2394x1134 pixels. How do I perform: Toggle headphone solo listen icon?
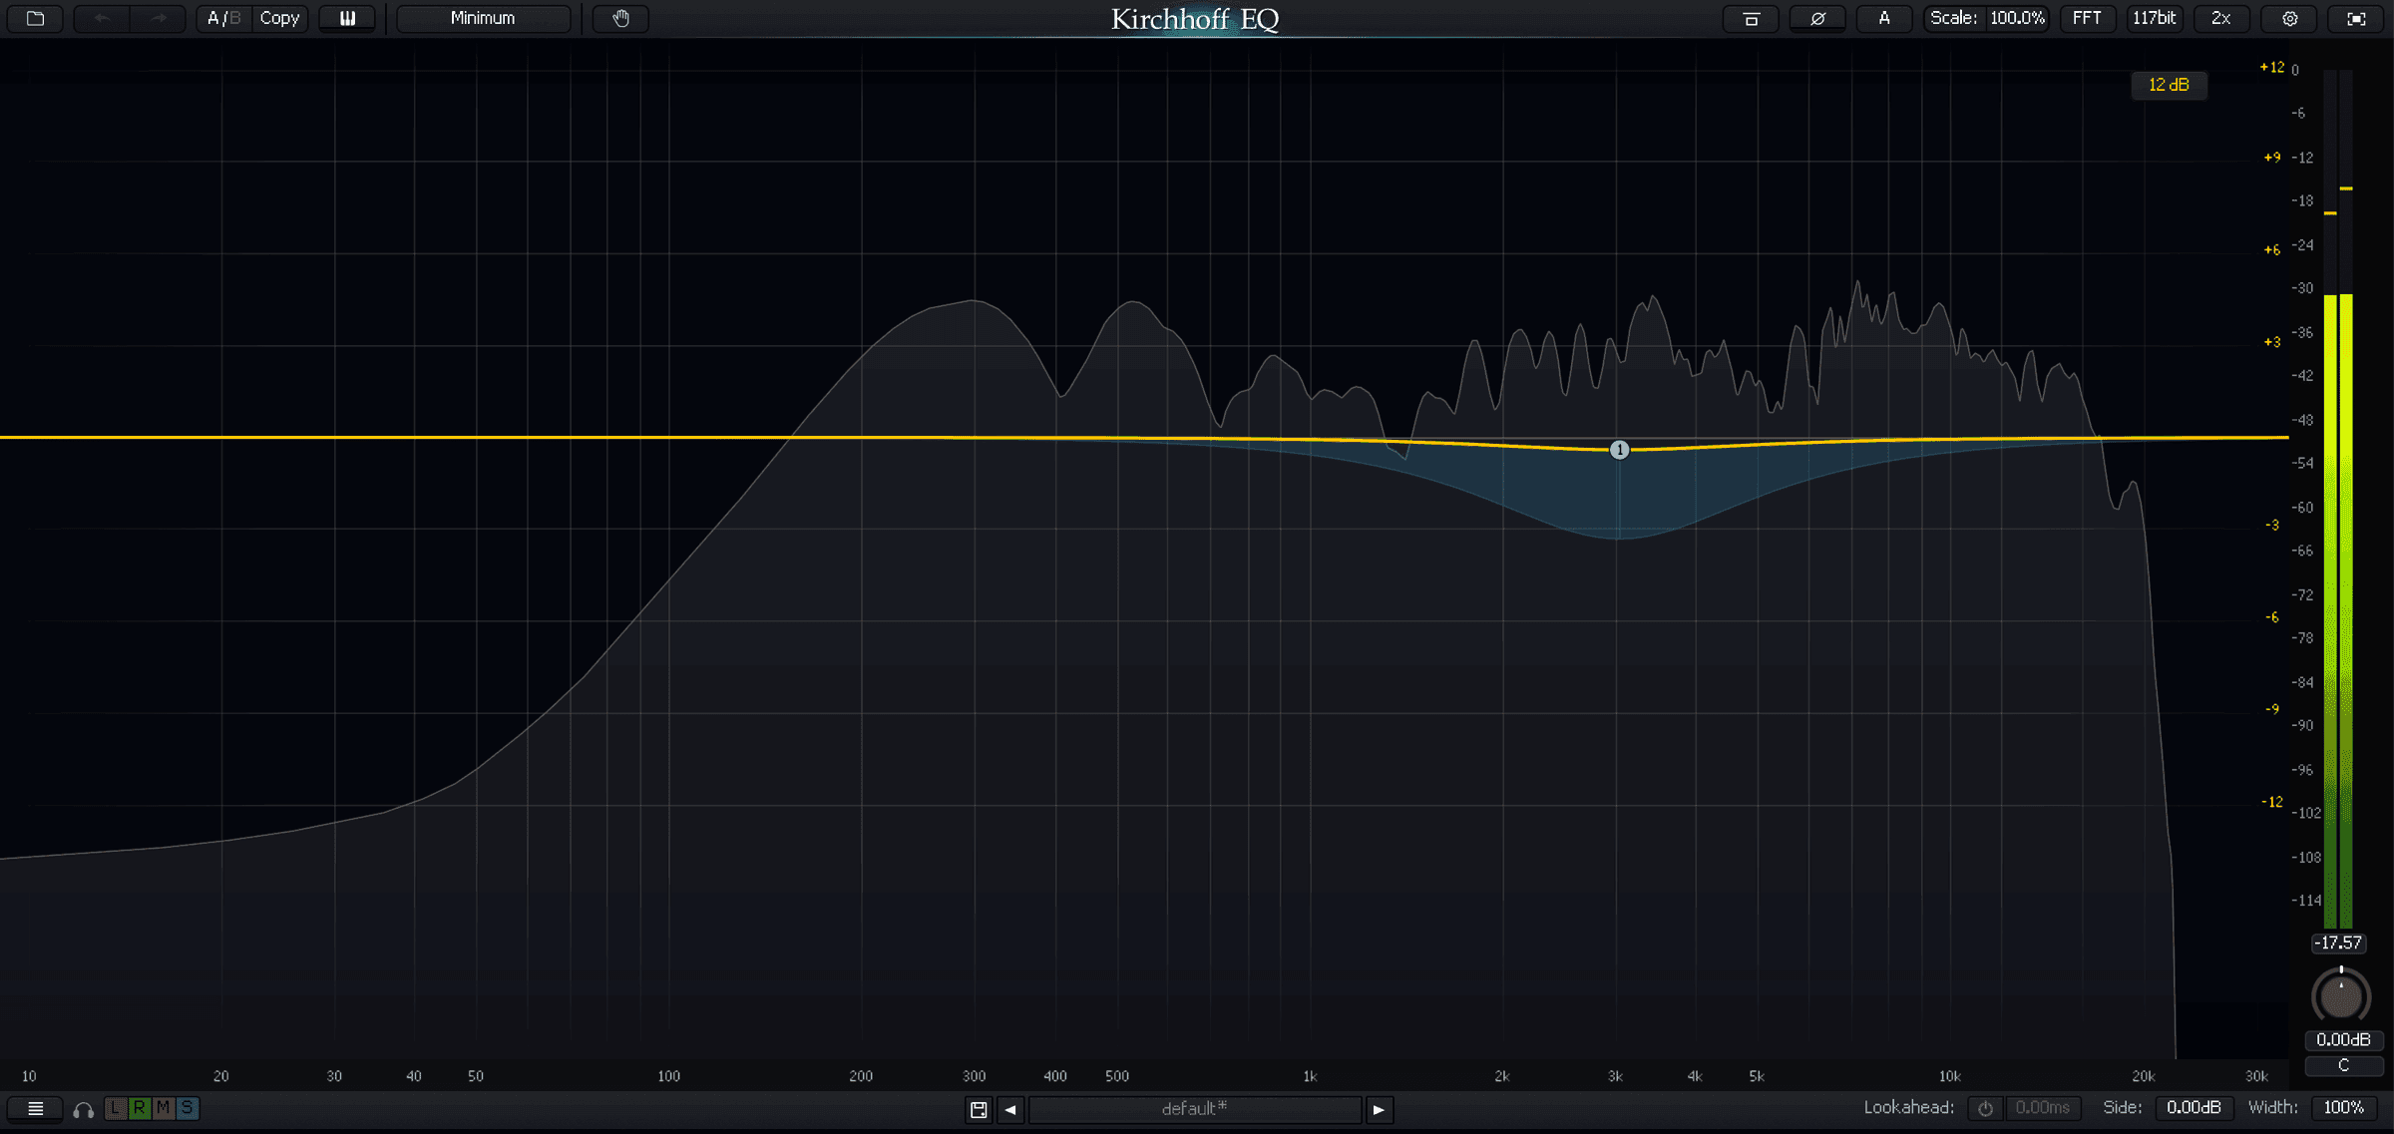coord(84,1109)
